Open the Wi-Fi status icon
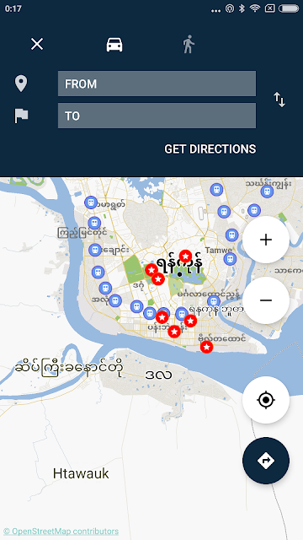 click(x=254, y=8)
